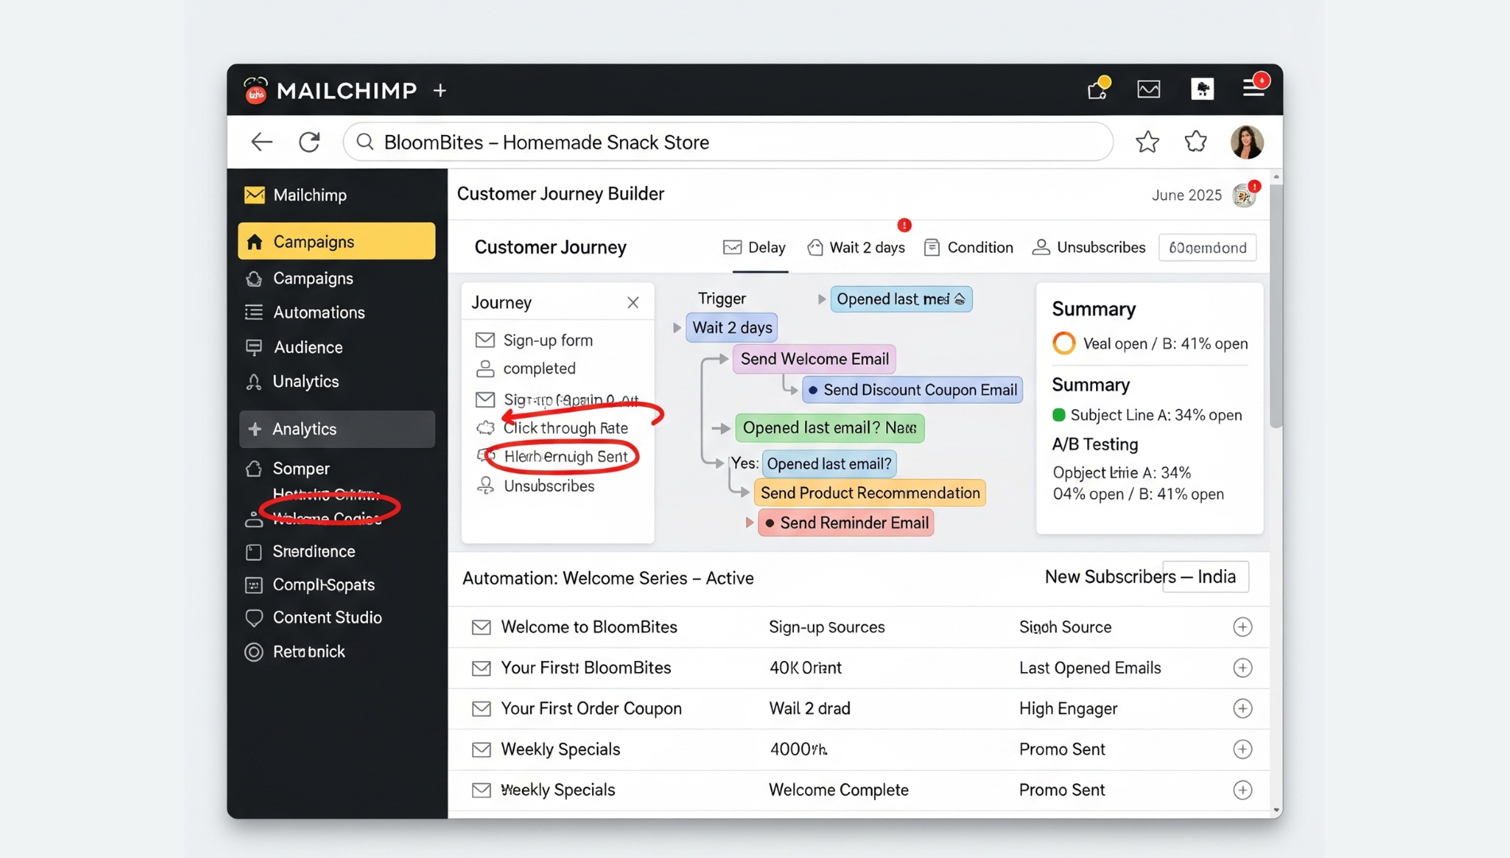
Task: Open Content Studio in sidebar
Action: 327,618
